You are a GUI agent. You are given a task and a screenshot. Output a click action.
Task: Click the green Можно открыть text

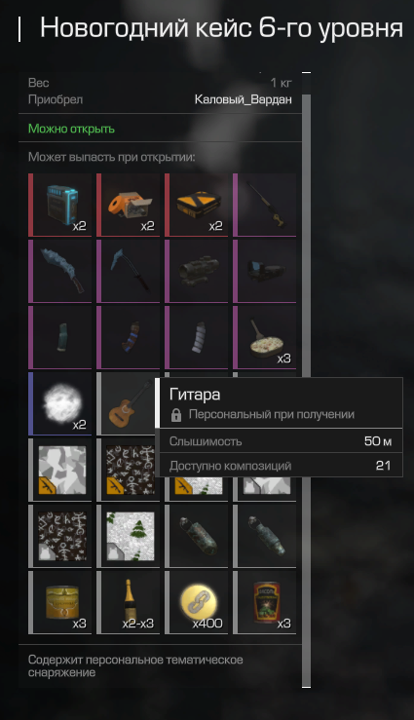[x=71, y=129]
